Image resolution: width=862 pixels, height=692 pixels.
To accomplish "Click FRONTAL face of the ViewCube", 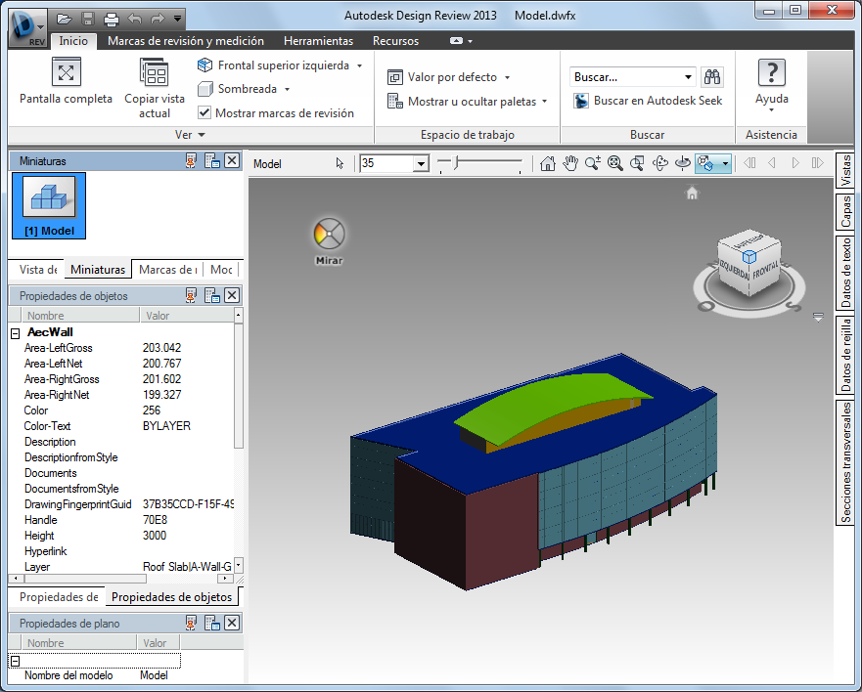I will click(x=765, y=270).
